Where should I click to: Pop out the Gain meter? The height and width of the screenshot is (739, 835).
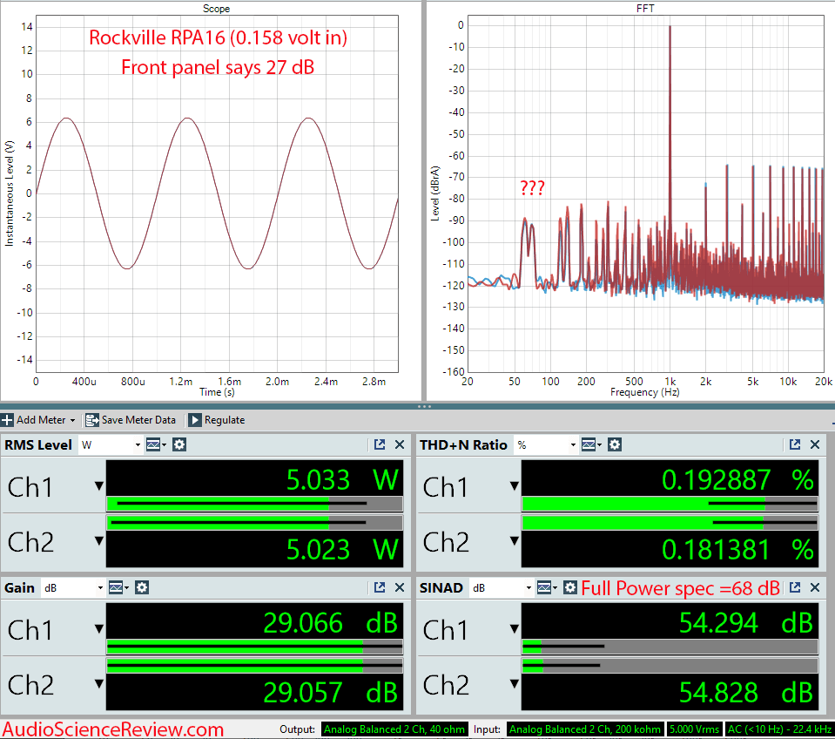(x=380, y=587)
